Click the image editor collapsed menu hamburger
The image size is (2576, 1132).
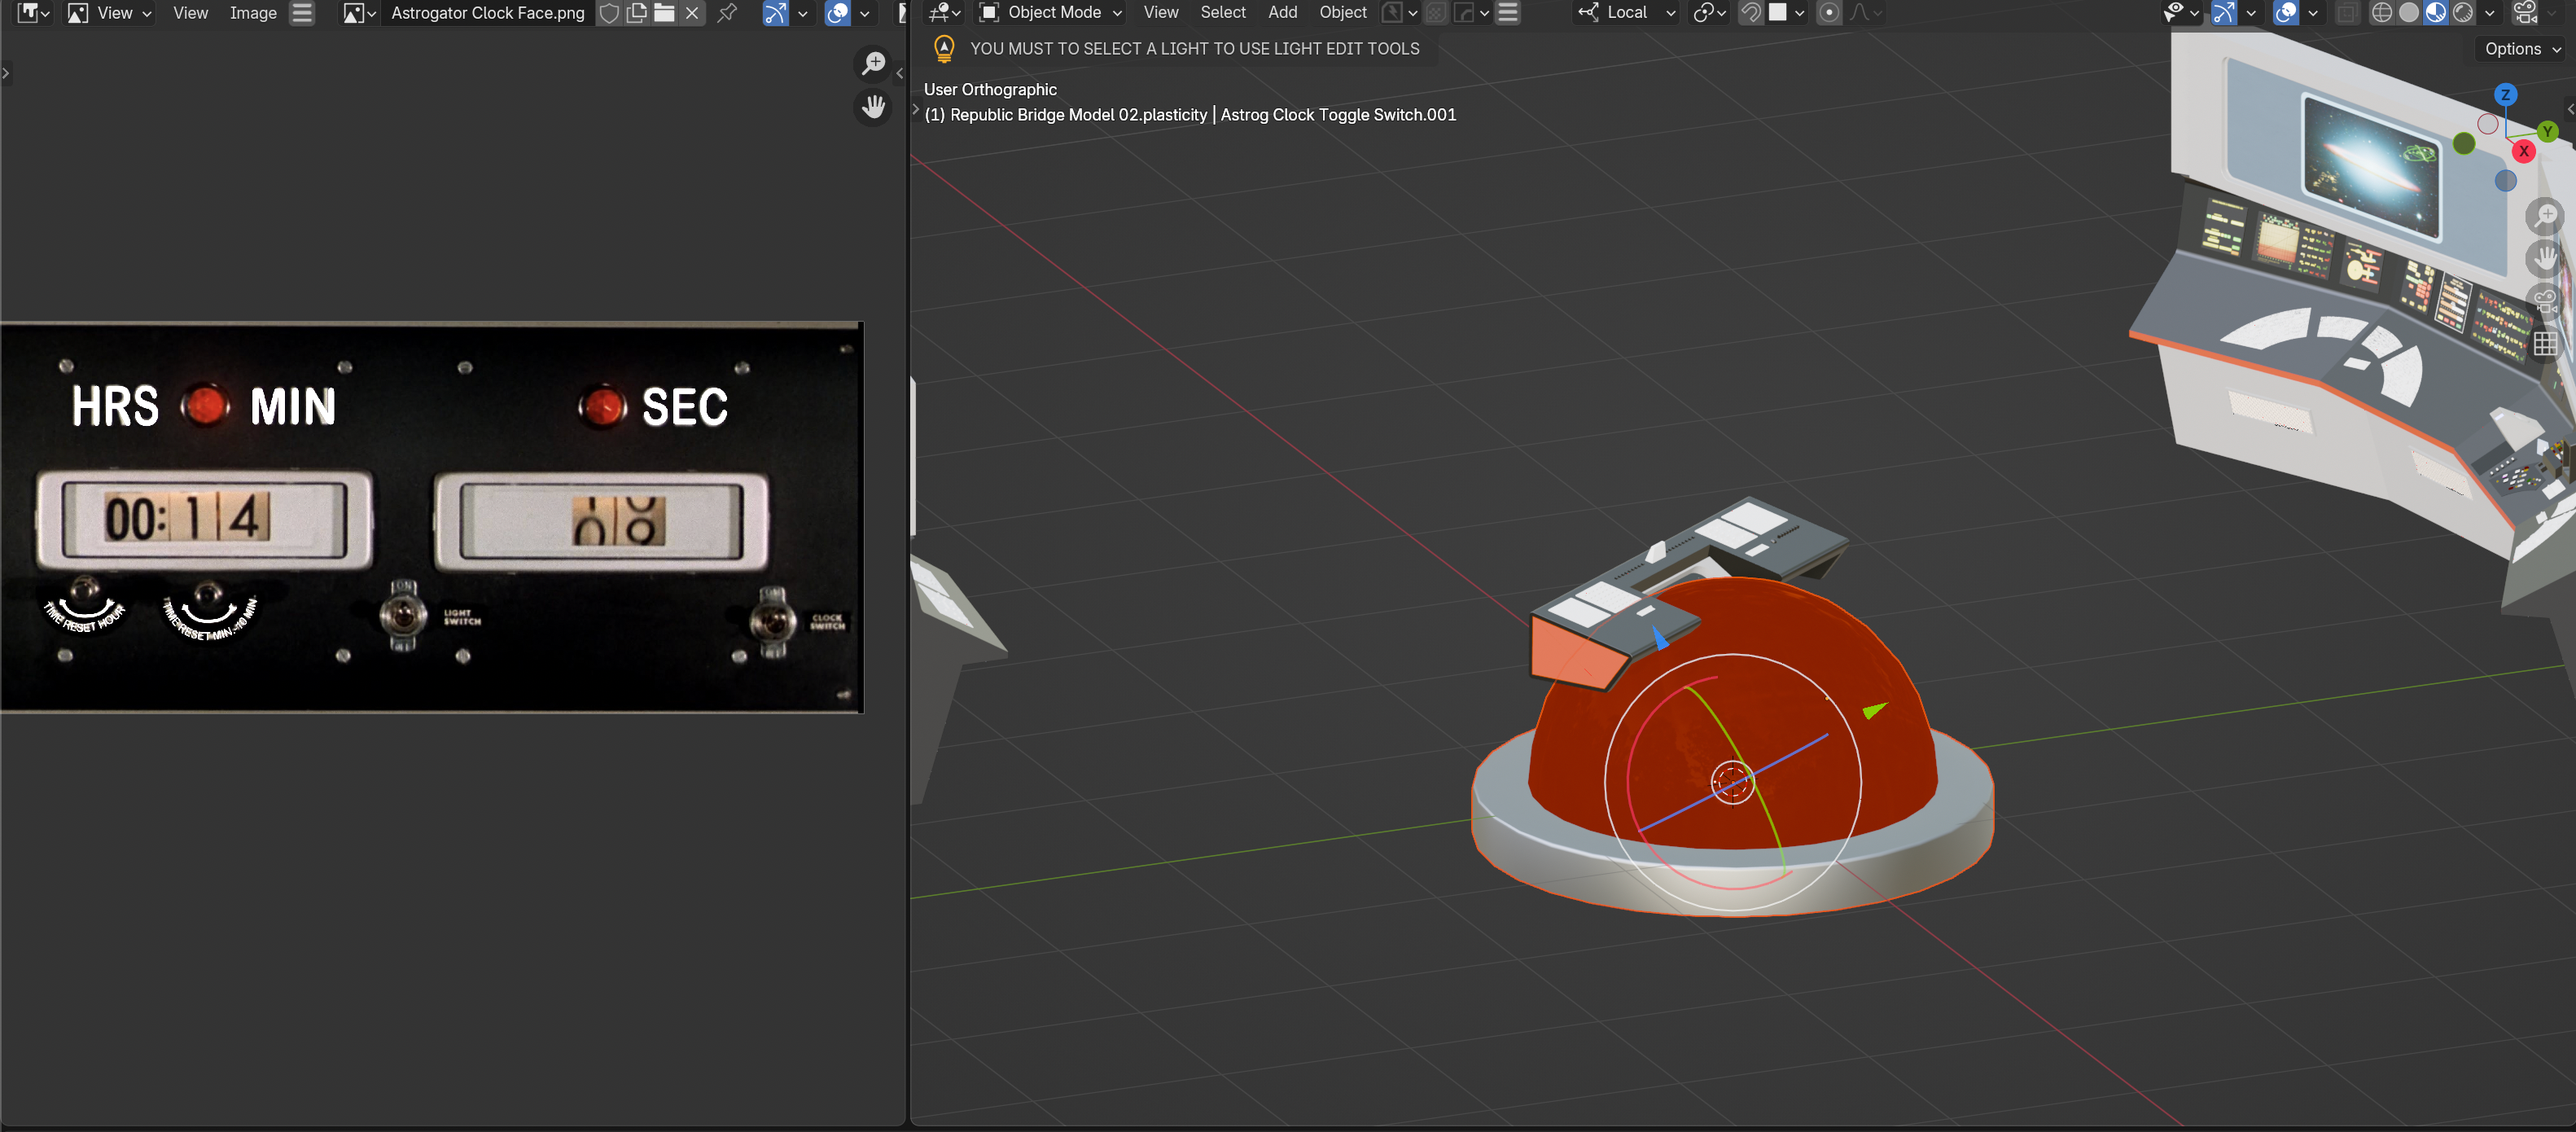tap(302, 13)
